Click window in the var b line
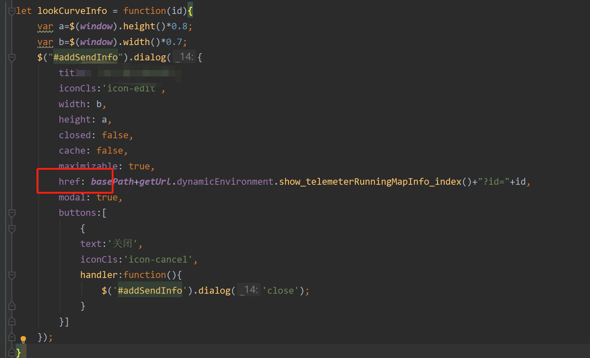The height and width of the screenshot is (358, 590). pos(96,42)
